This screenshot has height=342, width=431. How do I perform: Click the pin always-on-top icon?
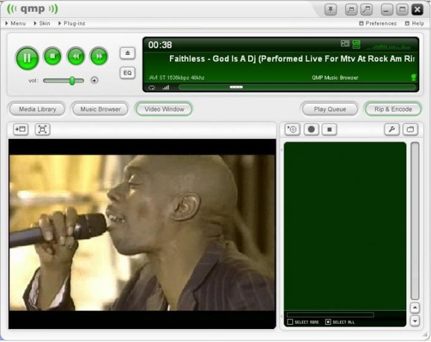click(331, 10)
